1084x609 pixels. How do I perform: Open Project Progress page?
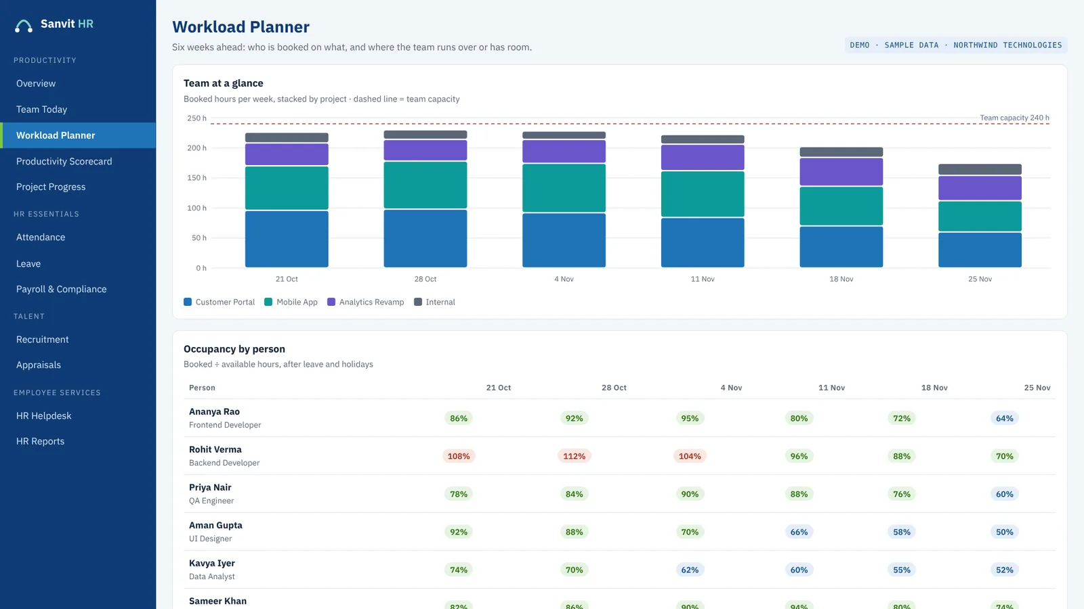point(78,187)
